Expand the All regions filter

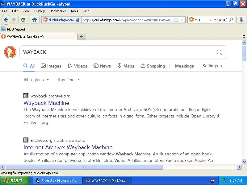pos(36,80)
